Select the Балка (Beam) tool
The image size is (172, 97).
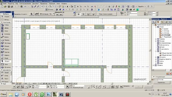point(6,37)
